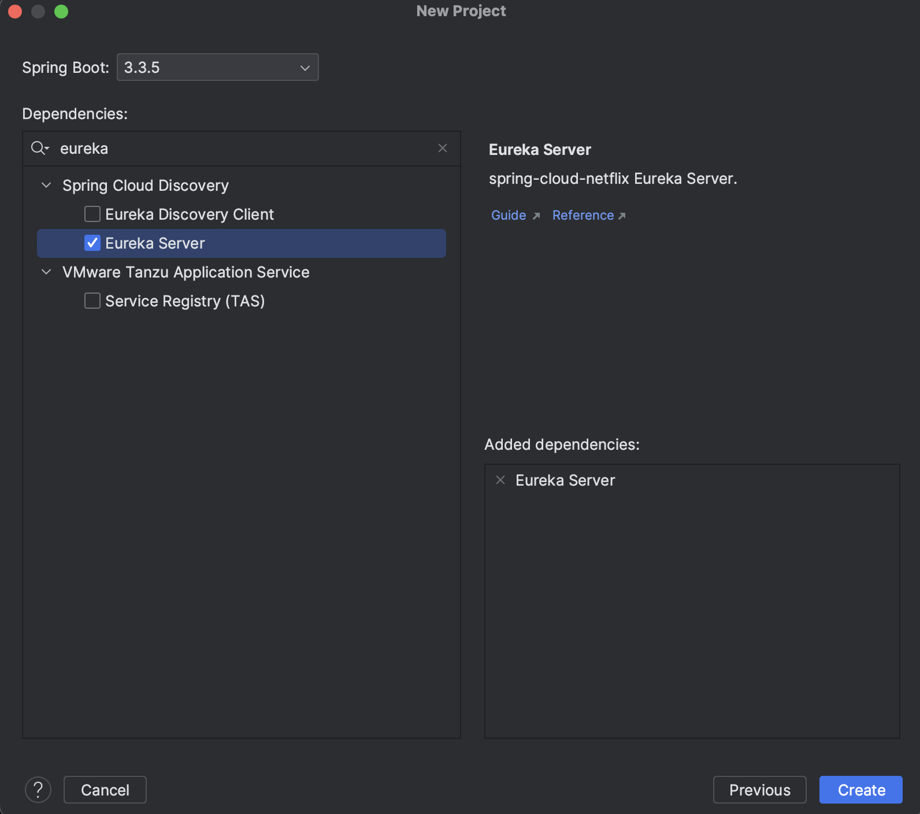Viewport: 920px width, 814px height.
Task: Click the red close window button
Action: point(16,12)
